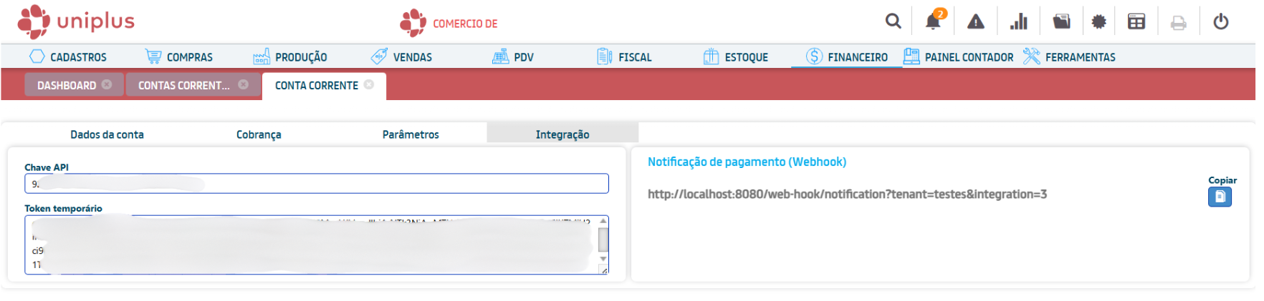Screen dimensions: 1264x301
Task: Close the CONTAS CORRENT... tab
Action: (x=244, y=84)
